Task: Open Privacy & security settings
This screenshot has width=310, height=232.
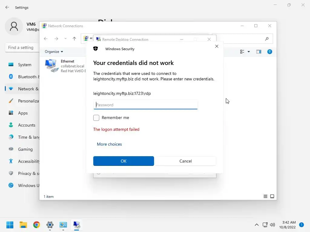Action: click(22, 173)
